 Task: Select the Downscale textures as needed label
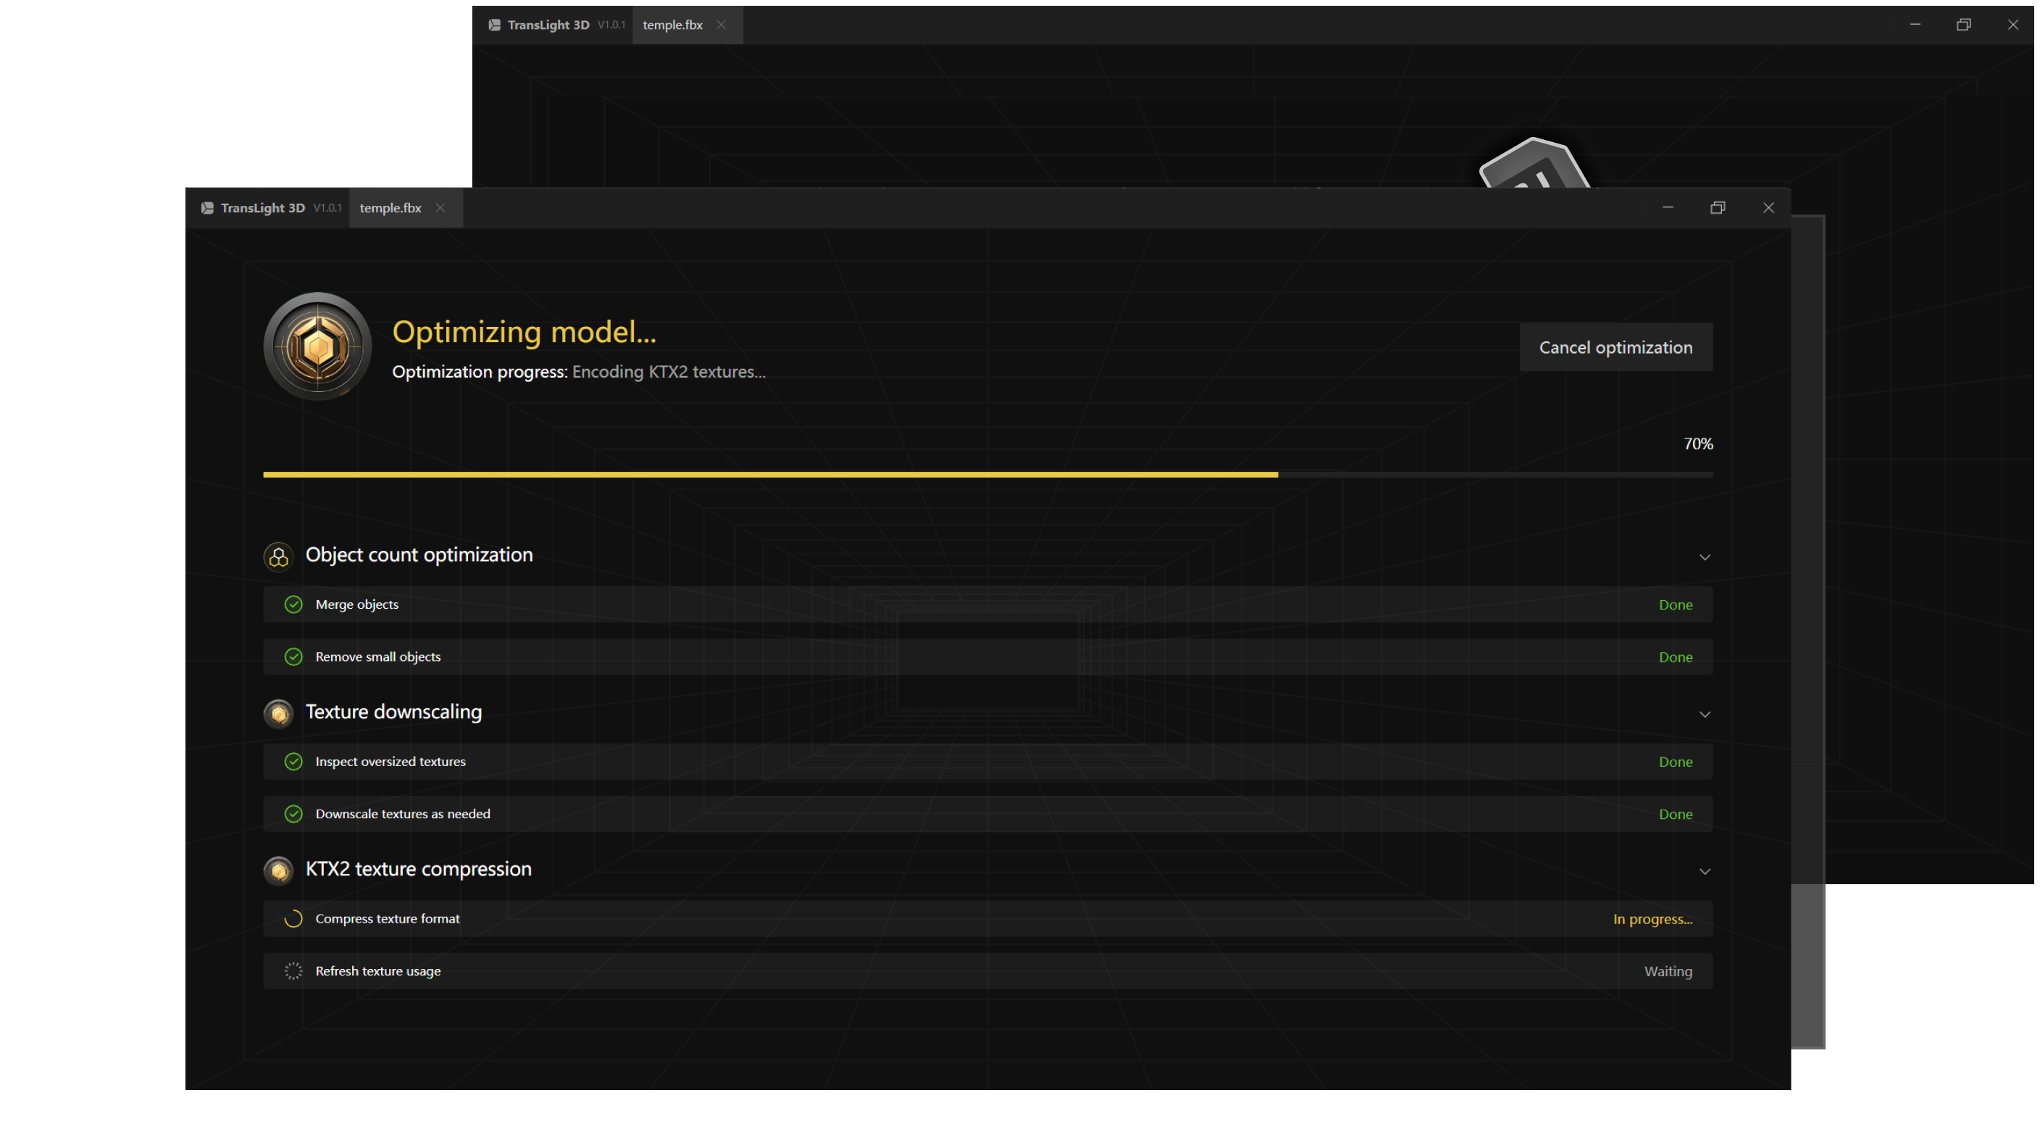(x=402, y=814)
